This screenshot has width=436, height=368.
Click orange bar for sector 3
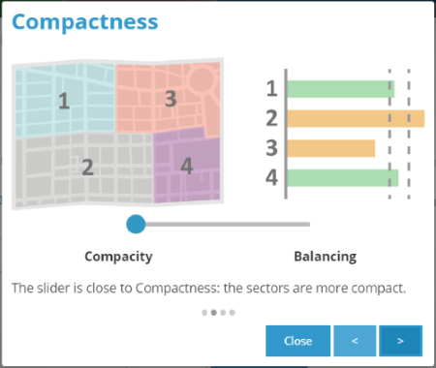coord(331,148)
